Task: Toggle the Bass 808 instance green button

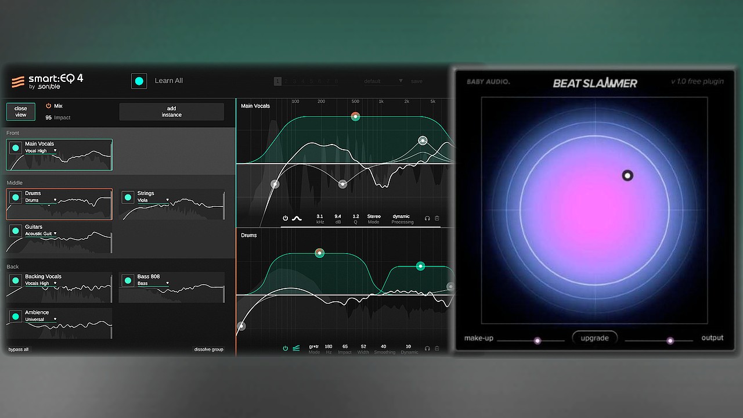Action: click(x=128, y=281)
